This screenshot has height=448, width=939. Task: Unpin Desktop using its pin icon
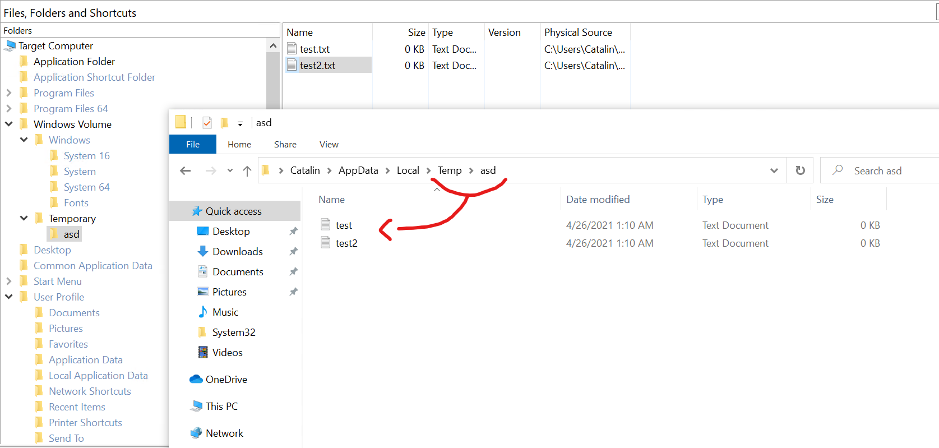[x=293, y=232]
